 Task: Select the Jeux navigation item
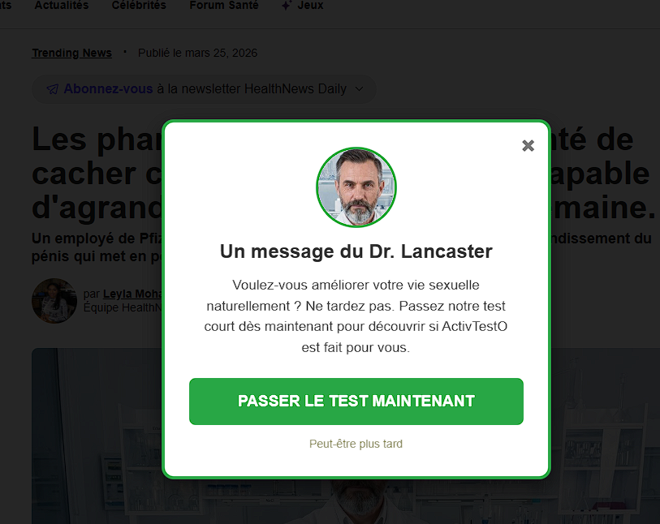point(310,5)
